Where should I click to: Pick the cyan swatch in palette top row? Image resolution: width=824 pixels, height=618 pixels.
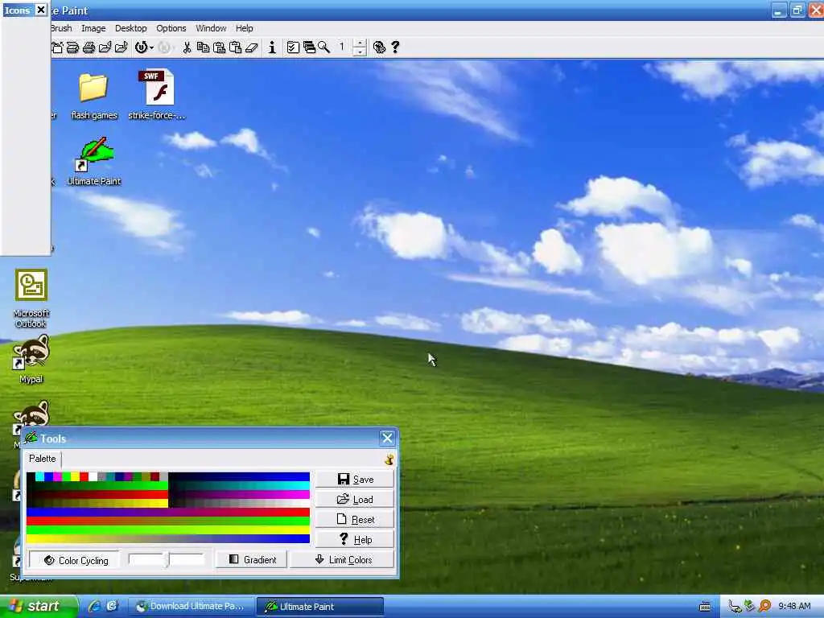tap(39, 476)
